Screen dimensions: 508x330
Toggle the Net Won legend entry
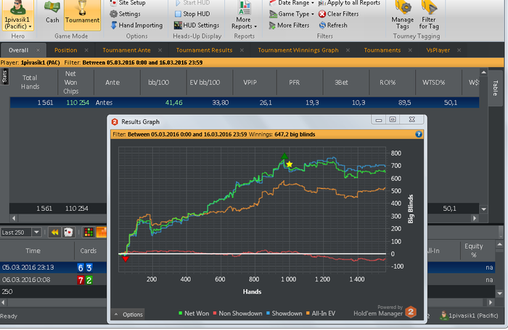coord(194,313)
